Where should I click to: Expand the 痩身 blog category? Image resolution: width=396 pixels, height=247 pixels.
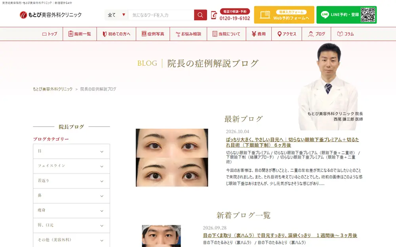(71, 211)
